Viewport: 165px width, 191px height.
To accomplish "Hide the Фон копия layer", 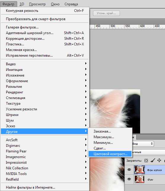I will pos(129,170).
